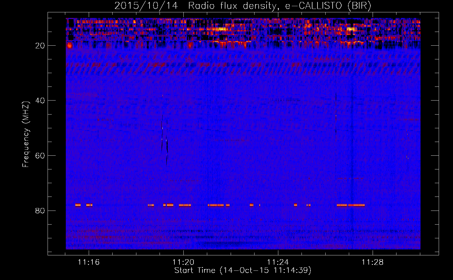This screenshot has width=453, height=280.
Task: Click the 'Start Time (14-Oct-15 11:14:39)' label
Action: tap(243, 270)
